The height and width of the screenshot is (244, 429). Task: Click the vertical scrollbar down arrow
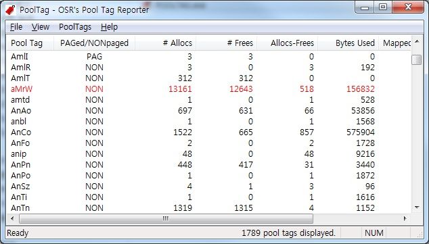[417, 208]
